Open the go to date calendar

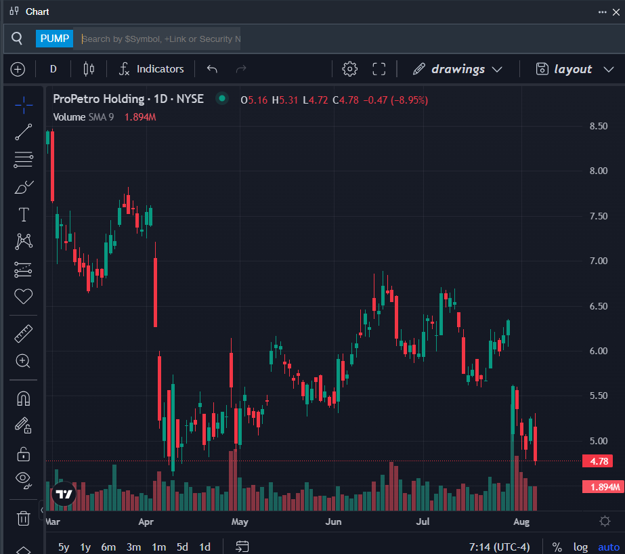(242, 547)
